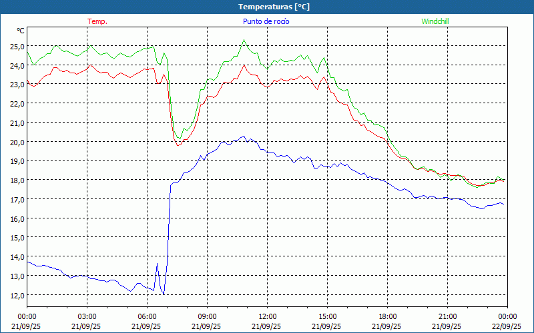
Task: Click the 18:00 time axis label
Action: coord(387,316)
